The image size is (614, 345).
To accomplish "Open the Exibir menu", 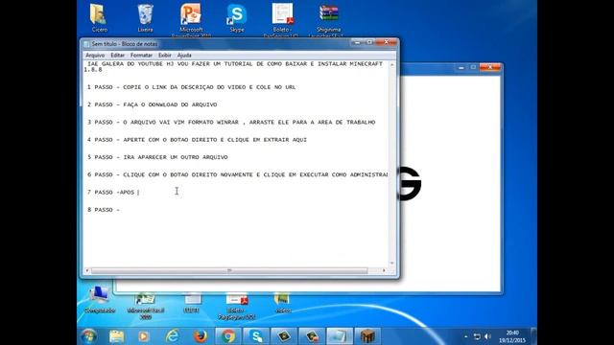I will click(x=164, y=56).
